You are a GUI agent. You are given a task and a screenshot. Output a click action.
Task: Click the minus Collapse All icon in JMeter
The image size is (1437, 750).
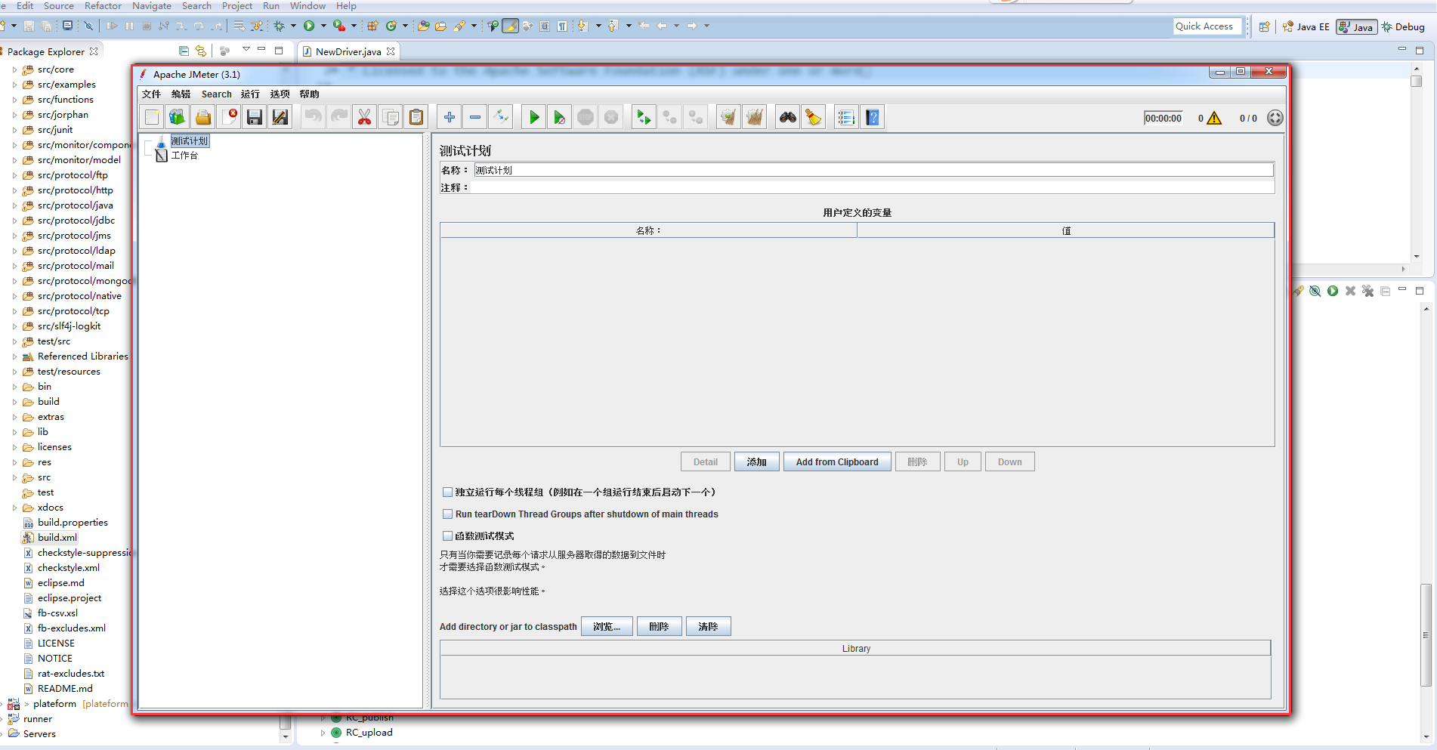click(475, 117)
